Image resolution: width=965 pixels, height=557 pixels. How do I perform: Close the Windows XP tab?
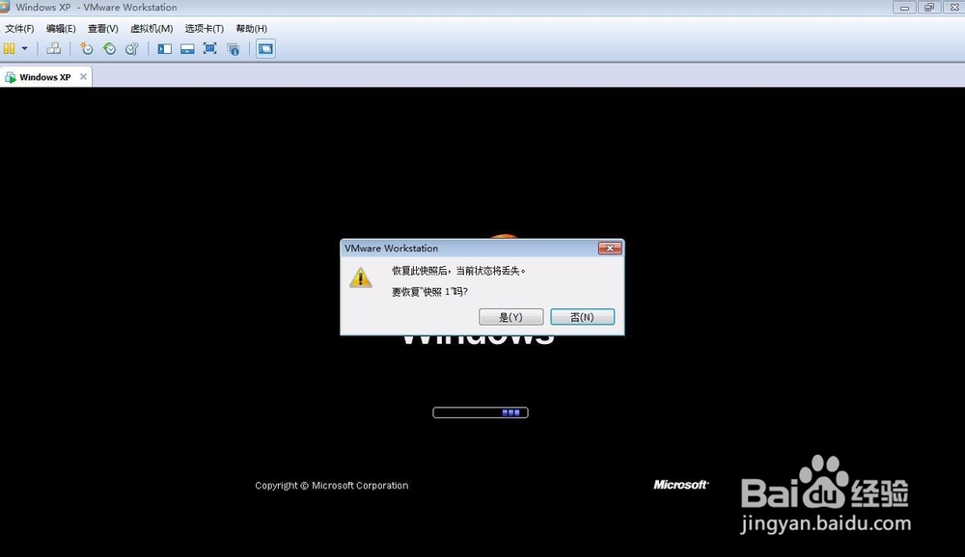point(83,76)
